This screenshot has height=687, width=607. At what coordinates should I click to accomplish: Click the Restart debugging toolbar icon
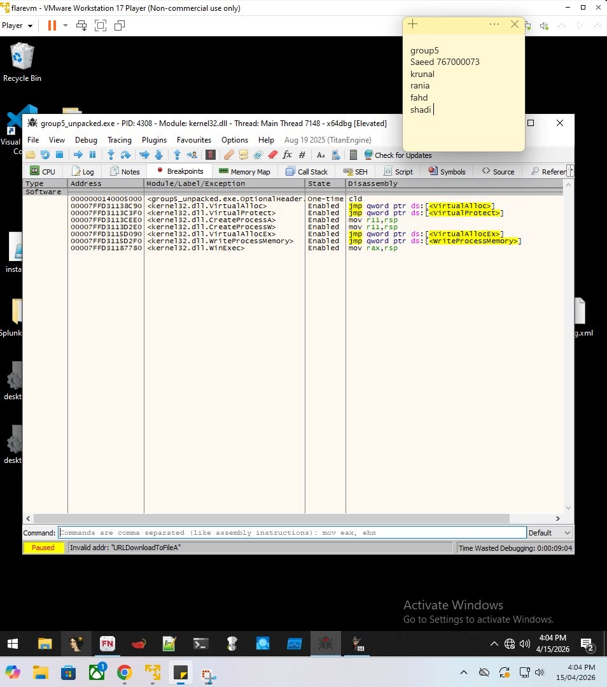tap(45, 155)
